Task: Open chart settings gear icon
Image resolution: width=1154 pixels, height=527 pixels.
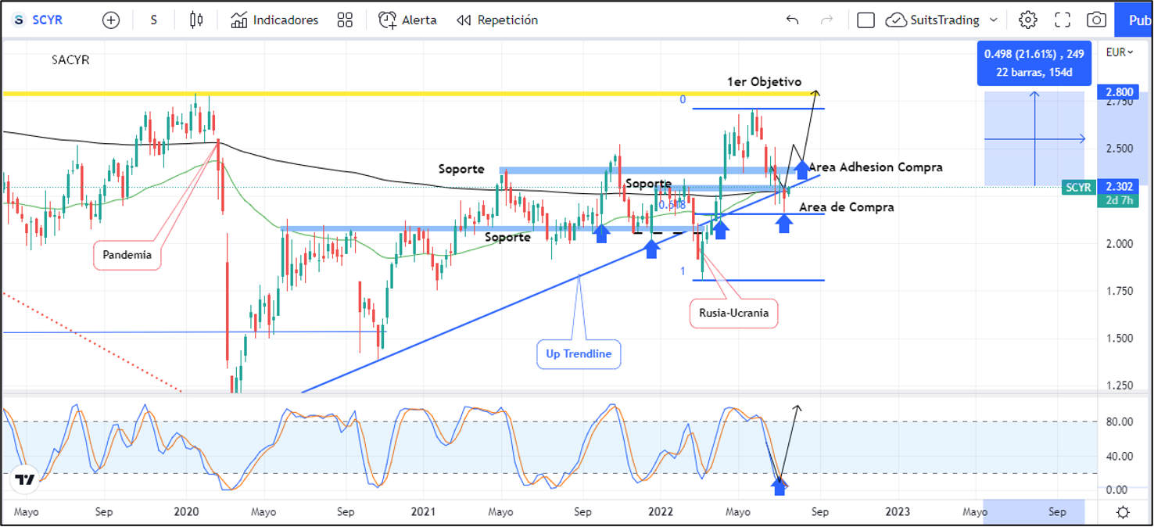Action: pos(1028,20)
